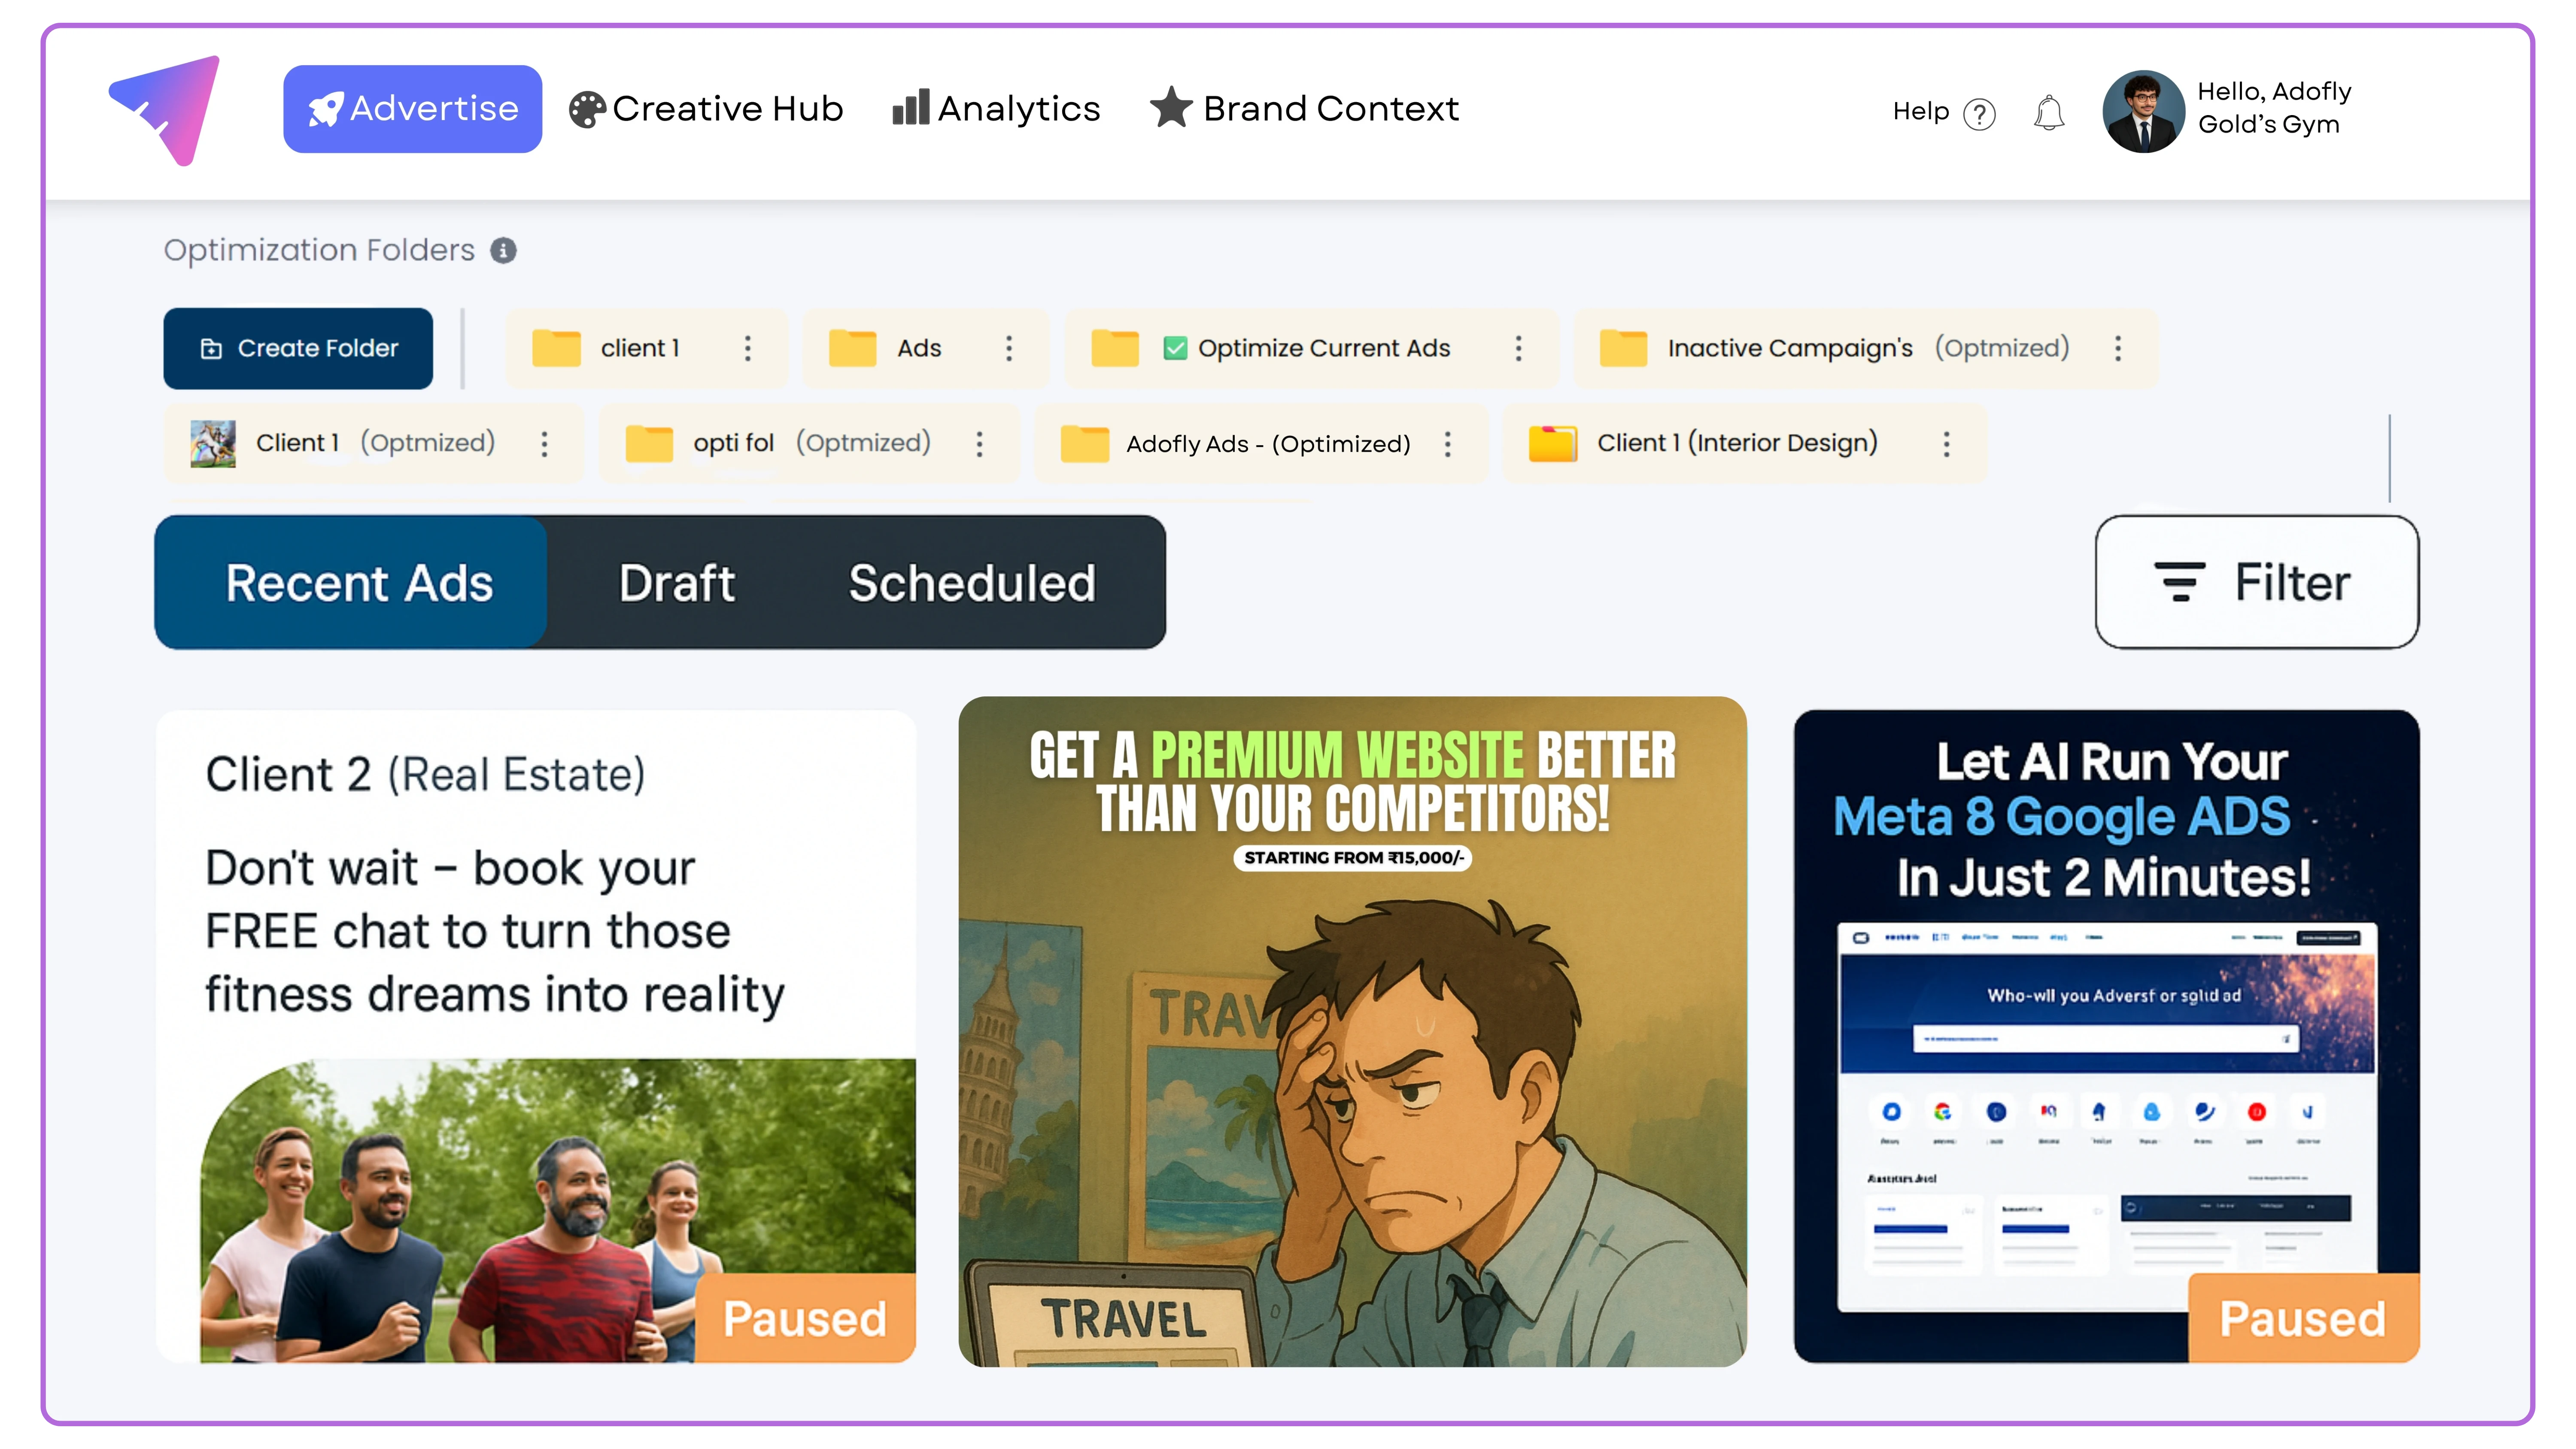Click Paused badge on Meta Google ADS card
2576x1449 pixels.
pyautogui.click(x=2303, y=1318)
